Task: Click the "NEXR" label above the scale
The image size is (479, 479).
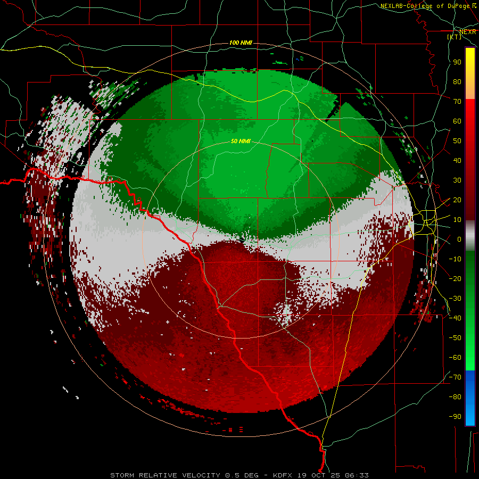Action: click(x=467, y=32)
